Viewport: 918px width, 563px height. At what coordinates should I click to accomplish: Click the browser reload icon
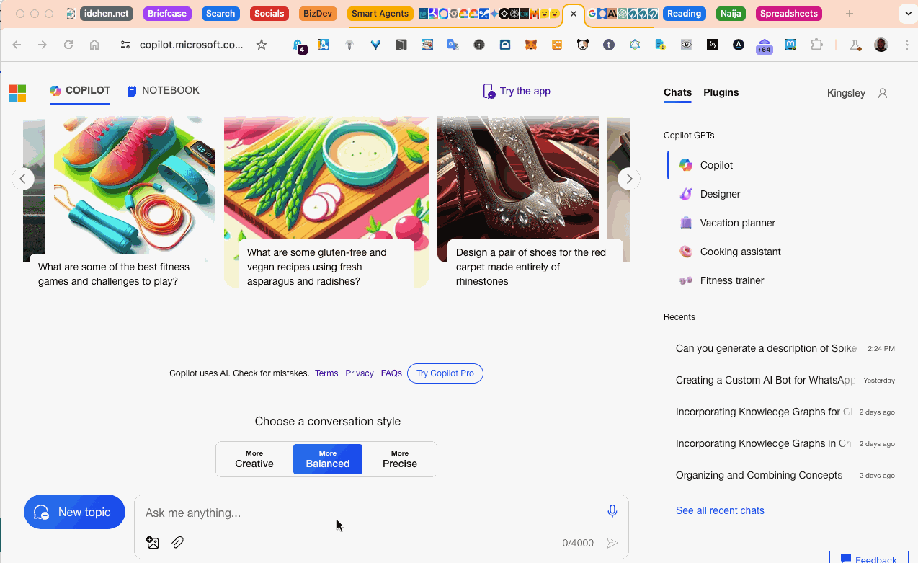click(x=68, y=45)
